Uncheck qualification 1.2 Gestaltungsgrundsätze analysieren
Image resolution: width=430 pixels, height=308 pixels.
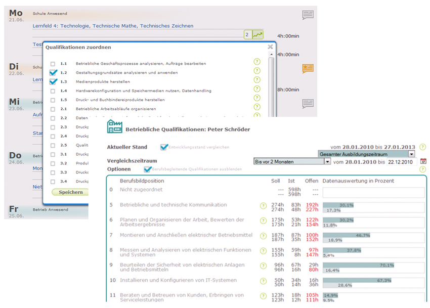click(x=53, y=73)
